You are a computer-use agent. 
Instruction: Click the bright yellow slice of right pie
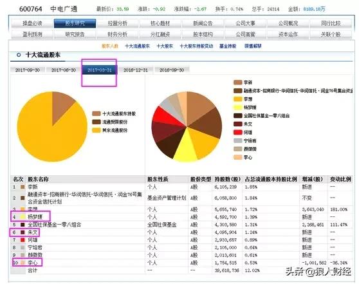click(x=186, y=148)
